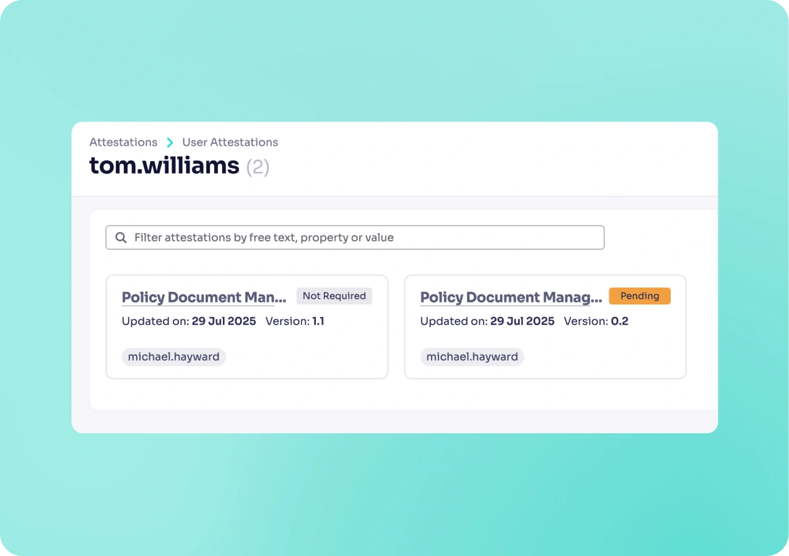
Task: Select the michael.hayward tag on right card
Action: pyautogui.click(x=472, y=356)
